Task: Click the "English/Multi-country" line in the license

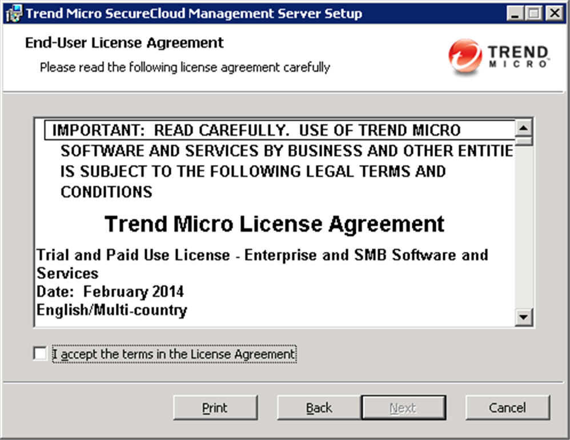Action: click(112, 310)
